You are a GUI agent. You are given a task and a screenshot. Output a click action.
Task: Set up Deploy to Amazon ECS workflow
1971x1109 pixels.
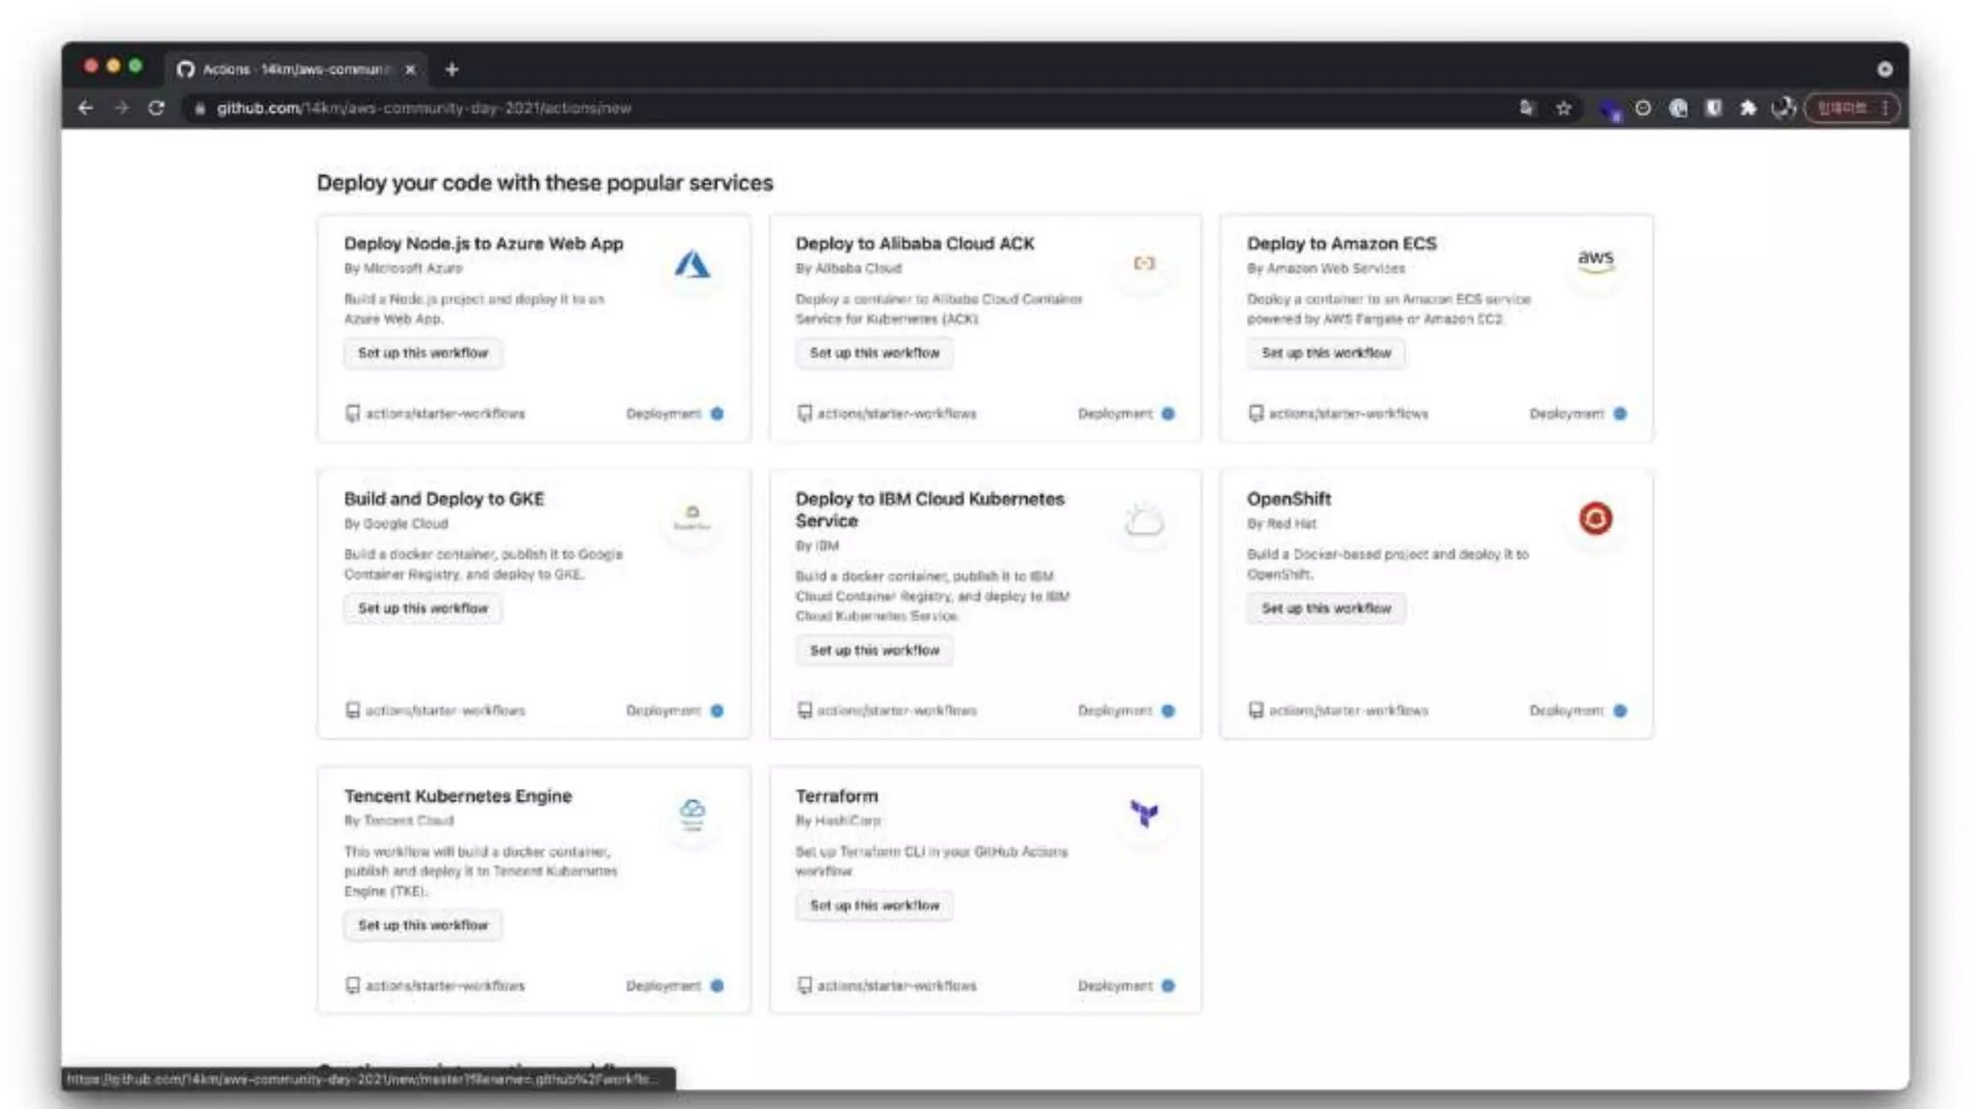pos(1325,353)
